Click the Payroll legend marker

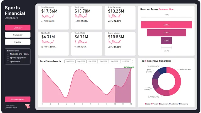tap(152, 104)
